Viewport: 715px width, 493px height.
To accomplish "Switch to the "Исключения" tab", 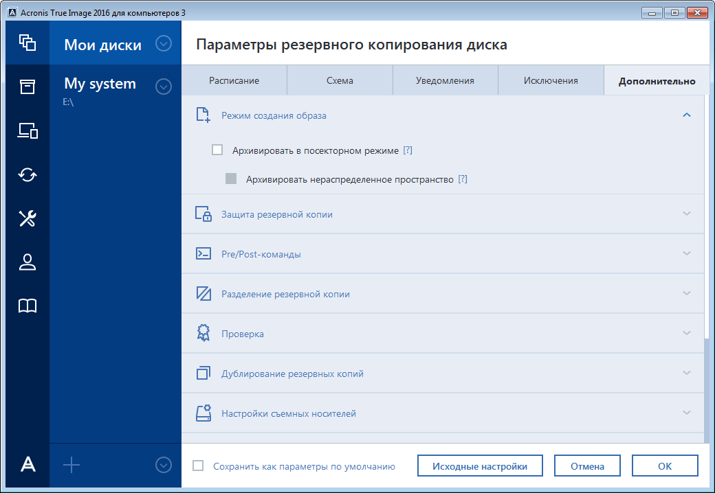I will (x=550, y=81).
